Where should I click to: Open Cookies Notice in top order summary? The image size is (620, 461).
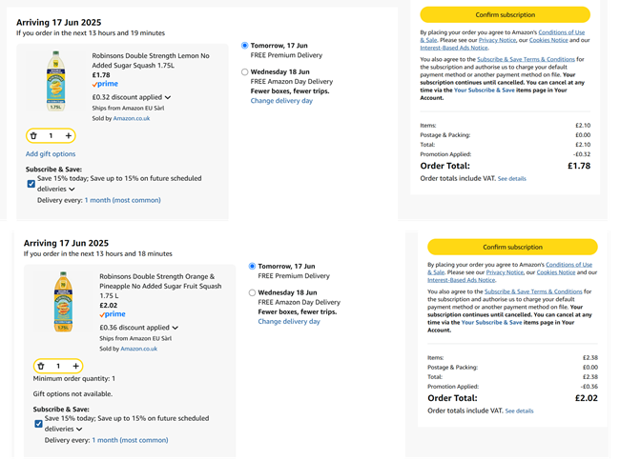[548, 40]
